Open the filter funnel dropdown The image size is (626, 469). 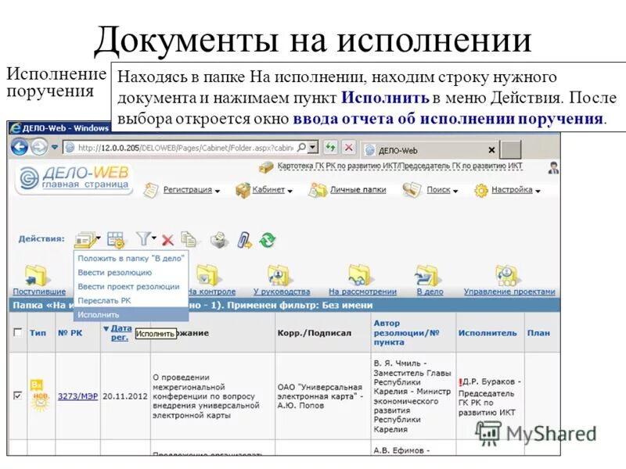[x=146, y=239]
